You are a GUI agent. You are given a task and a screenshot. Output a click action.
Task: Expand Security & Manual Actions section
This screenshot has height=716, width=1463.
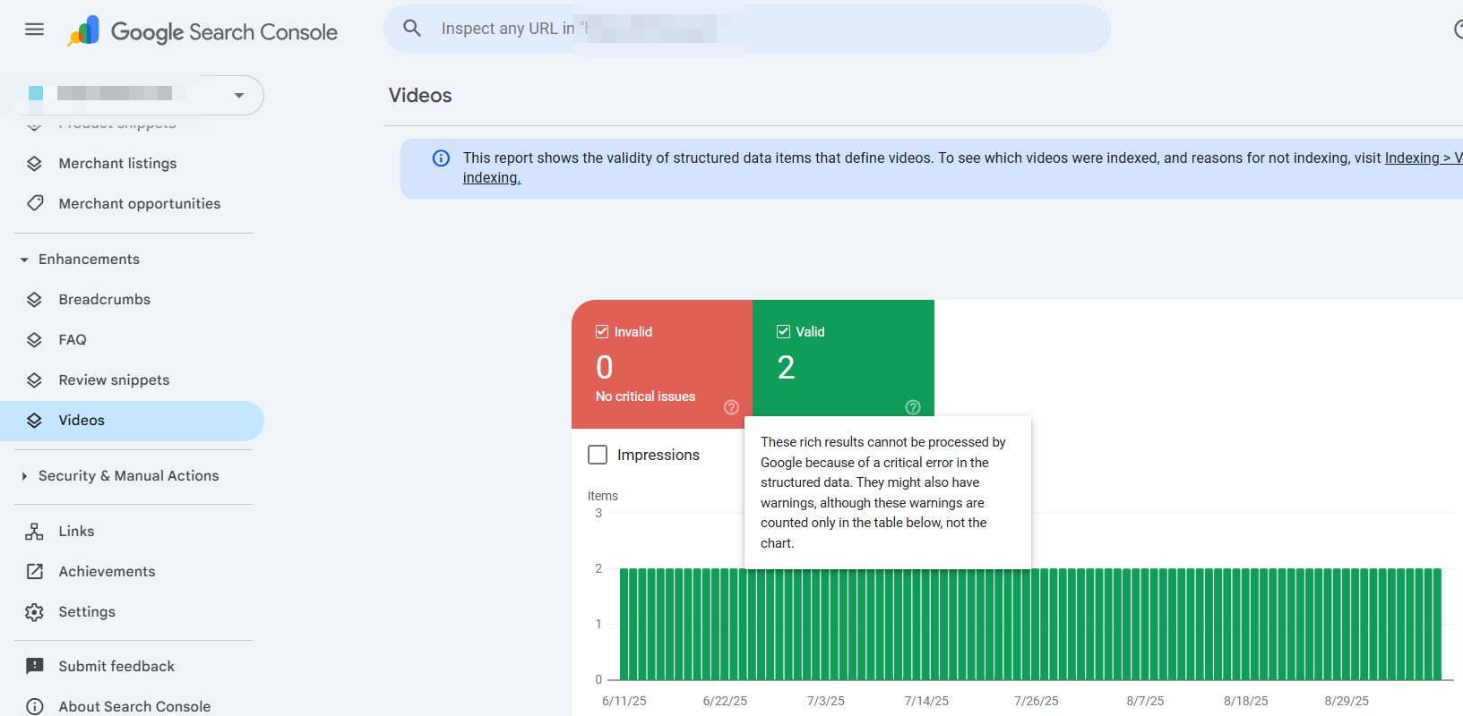24,476
